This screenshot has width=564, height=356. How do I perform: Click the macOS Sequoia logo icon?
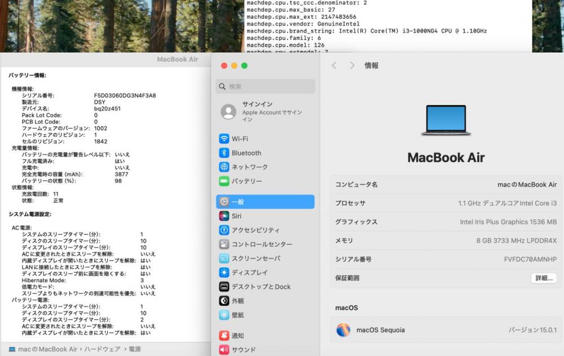pos(343,329)
